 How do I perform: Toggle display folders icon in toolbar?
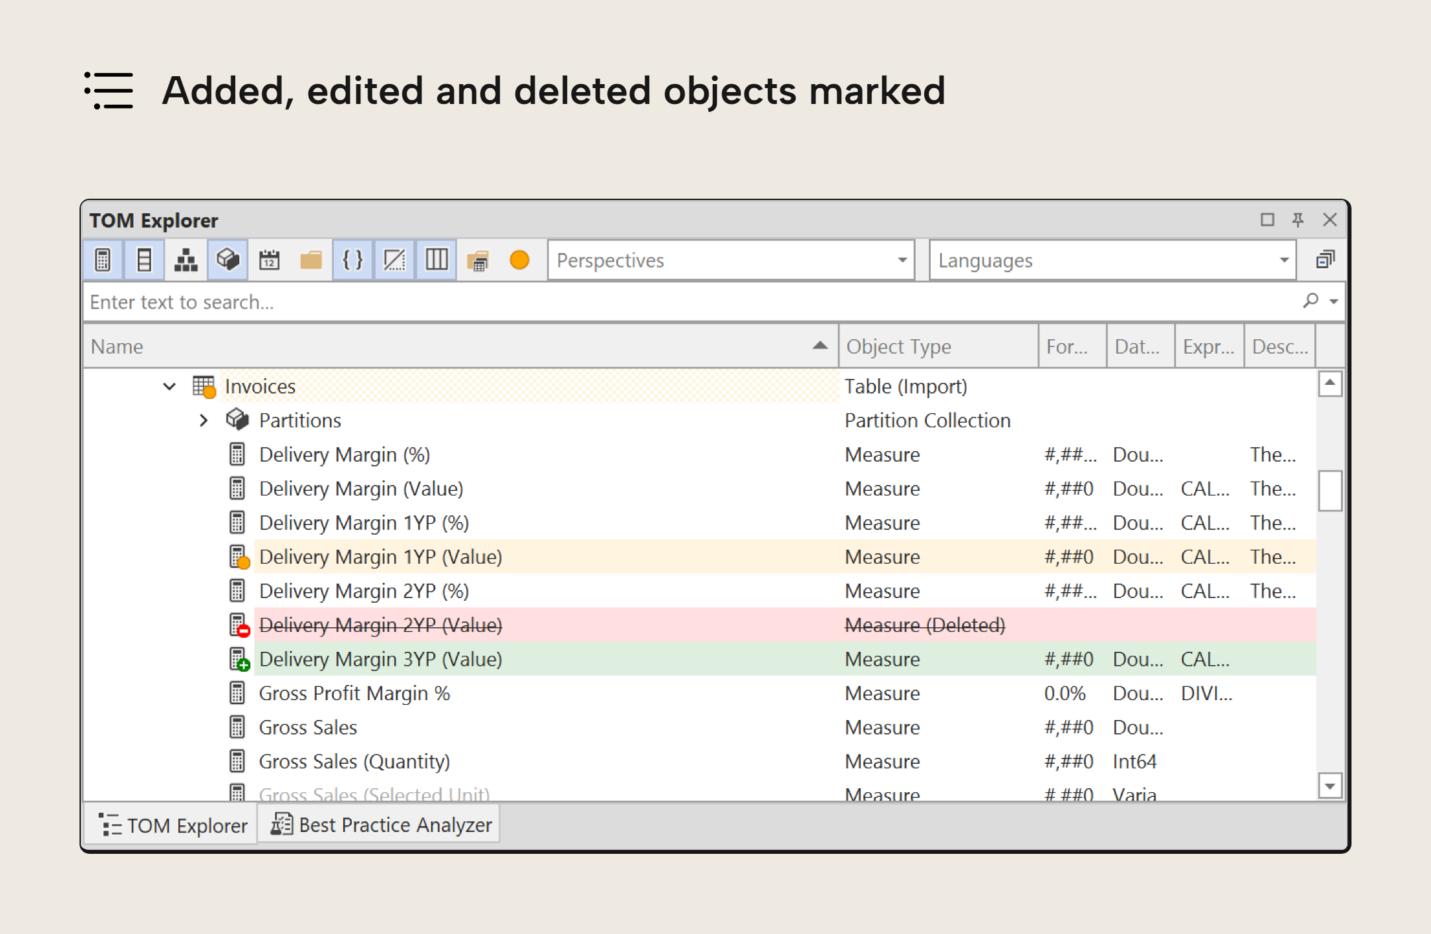pyautogui.click(x=311, y=260)
